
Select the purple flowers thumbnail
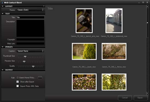[84, 82]
